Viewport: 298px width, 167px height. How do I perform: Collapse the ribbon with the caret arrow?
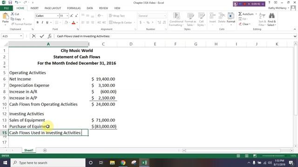[295, 29]
